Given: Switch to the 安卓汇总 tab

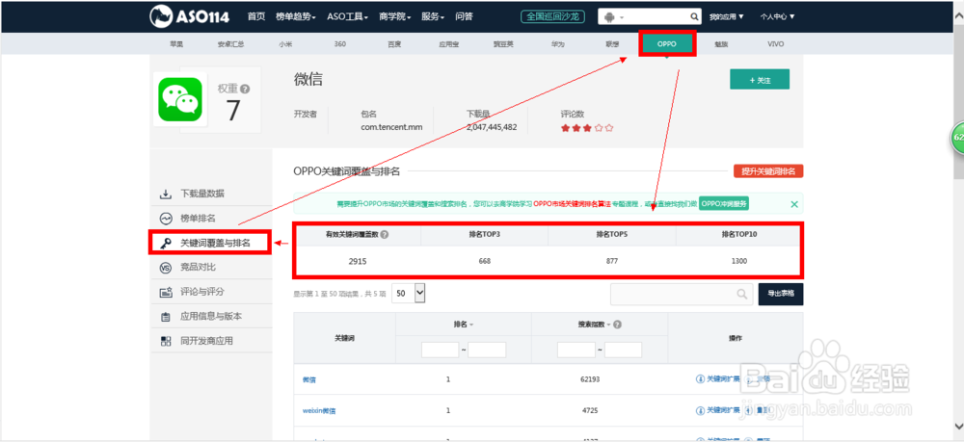Looking at the screenshot, I should [x=230, y=44].
